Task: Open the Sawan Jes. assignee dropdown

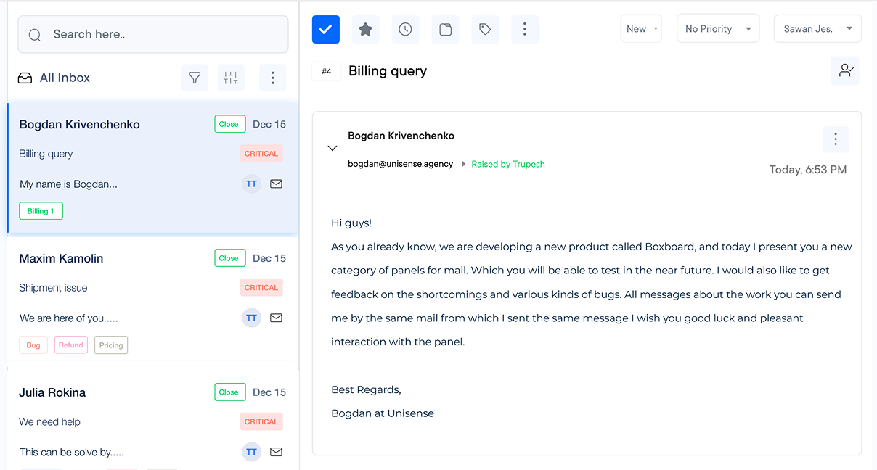Action: (817, 29)
